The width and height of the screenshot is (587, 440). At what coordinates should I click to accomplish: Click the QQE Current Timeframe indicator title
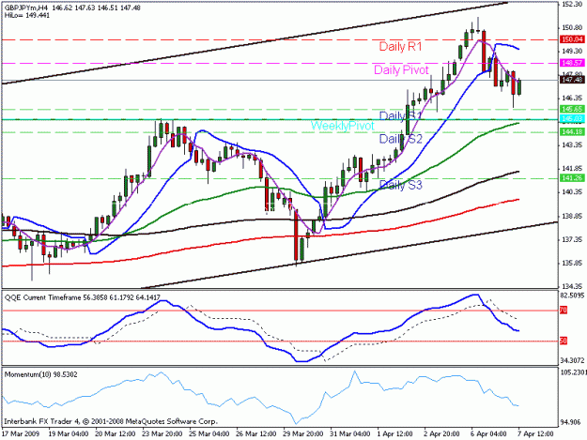coord(83,297)
